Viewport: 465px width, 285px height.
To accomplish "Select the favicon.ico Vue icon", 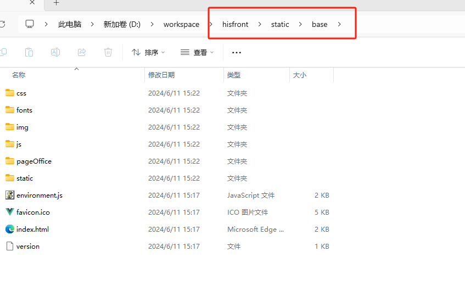I will coord(10,212).
